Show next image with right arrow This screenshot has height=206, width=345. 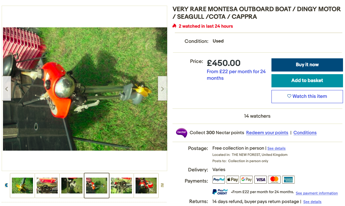pos(162,89)
